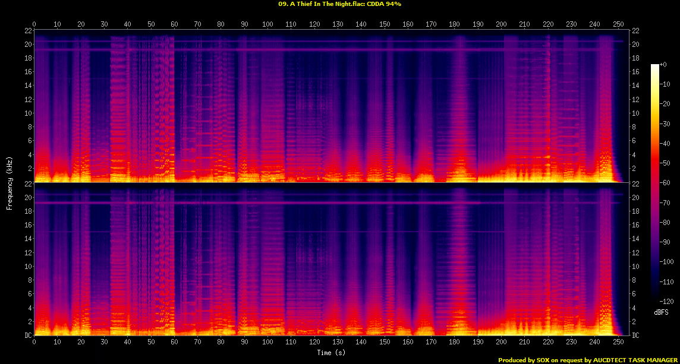Viewport: 680px width, 364px height.
Task: Click the 190 second mark on the bottom time axis
Action: coord(478,342)
